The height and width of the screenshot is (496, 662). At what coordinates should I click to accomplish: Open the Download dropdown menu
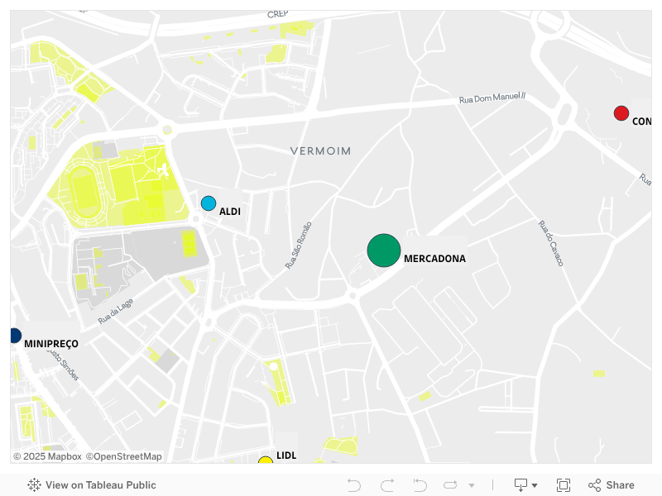(x=525, y=485)
